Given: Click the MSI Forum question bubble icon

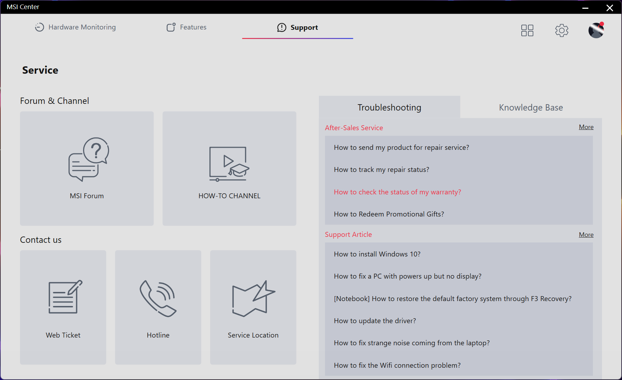Looking at the screenshot, I should (x=89, y=159).
